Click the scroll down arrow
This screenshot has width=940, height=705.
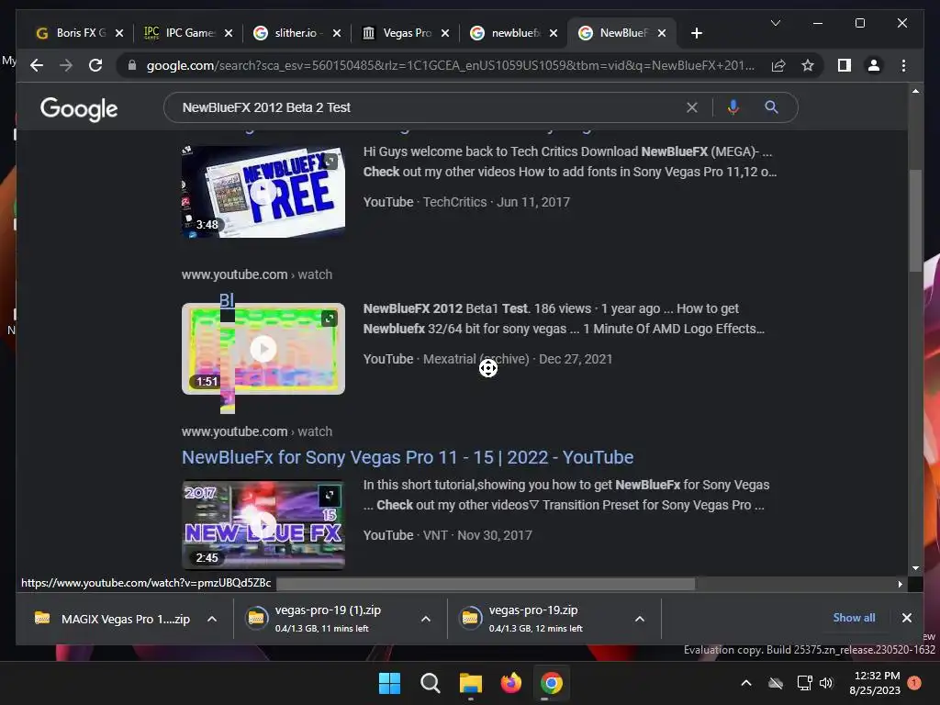click(915, 567)
